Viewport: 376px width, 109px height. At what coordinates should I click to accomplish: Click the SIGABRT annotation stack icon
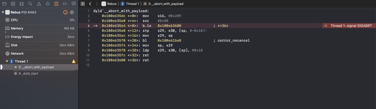[325, 26]
